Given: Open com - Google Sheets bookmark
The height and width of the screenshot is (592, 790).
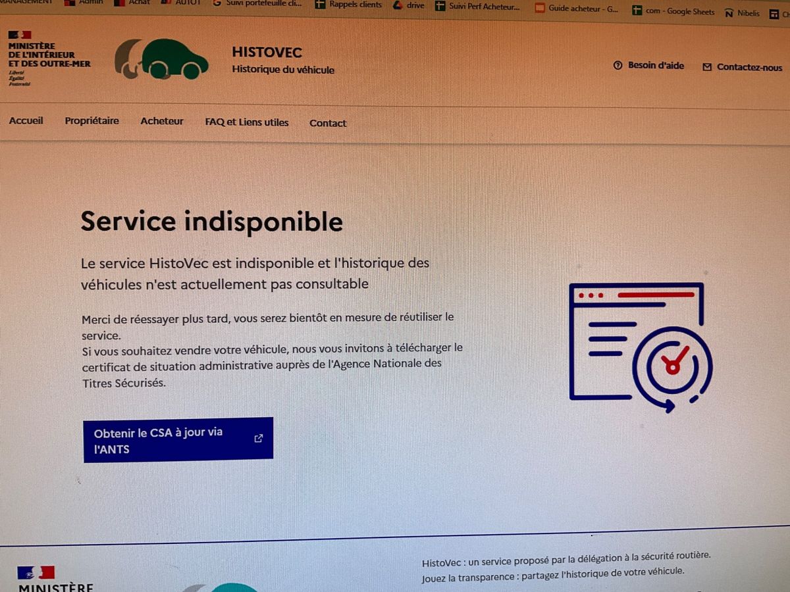Looking at the screenshot, I should 673,11.
